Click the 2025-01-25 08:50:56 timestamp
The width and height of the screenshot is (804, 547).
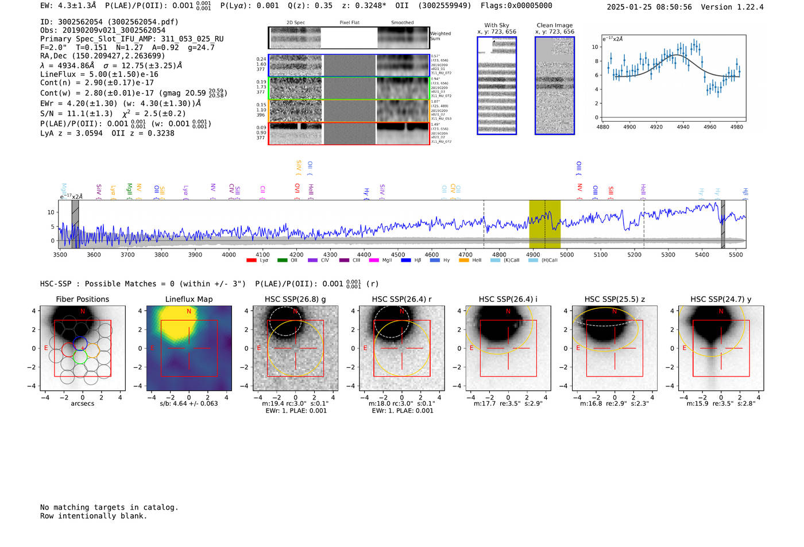tap(650, 7)
